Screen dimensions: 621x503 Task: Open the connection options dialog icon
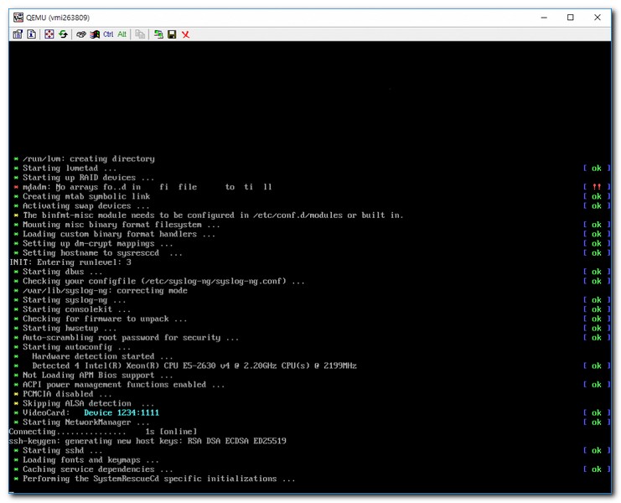coord(18,34)
